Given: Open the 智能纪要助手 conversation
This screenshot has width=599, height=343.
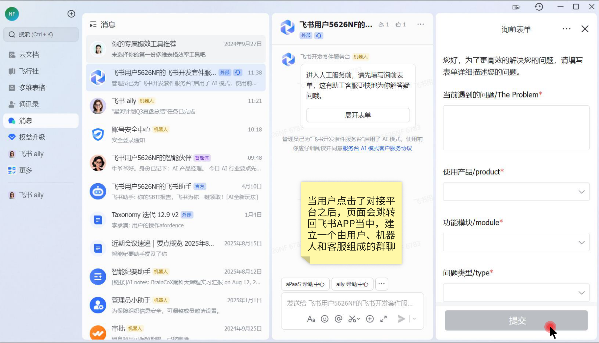Looking at the screenshot, I should click(x=176, y=277).
